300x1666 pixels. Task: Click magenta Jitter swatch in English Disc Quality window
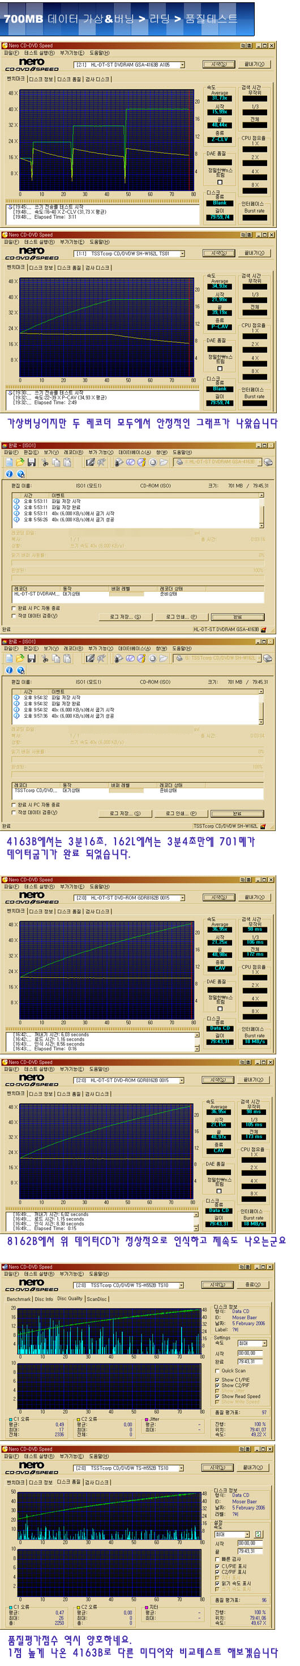coord(147,1419)
